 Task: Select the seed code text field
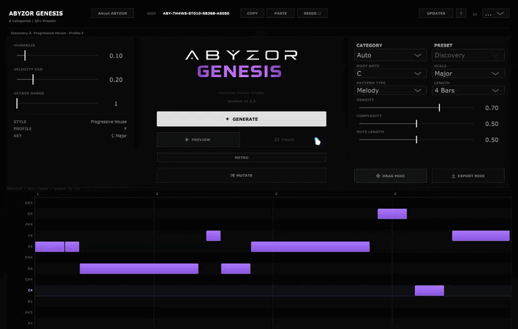coord(196,14)
